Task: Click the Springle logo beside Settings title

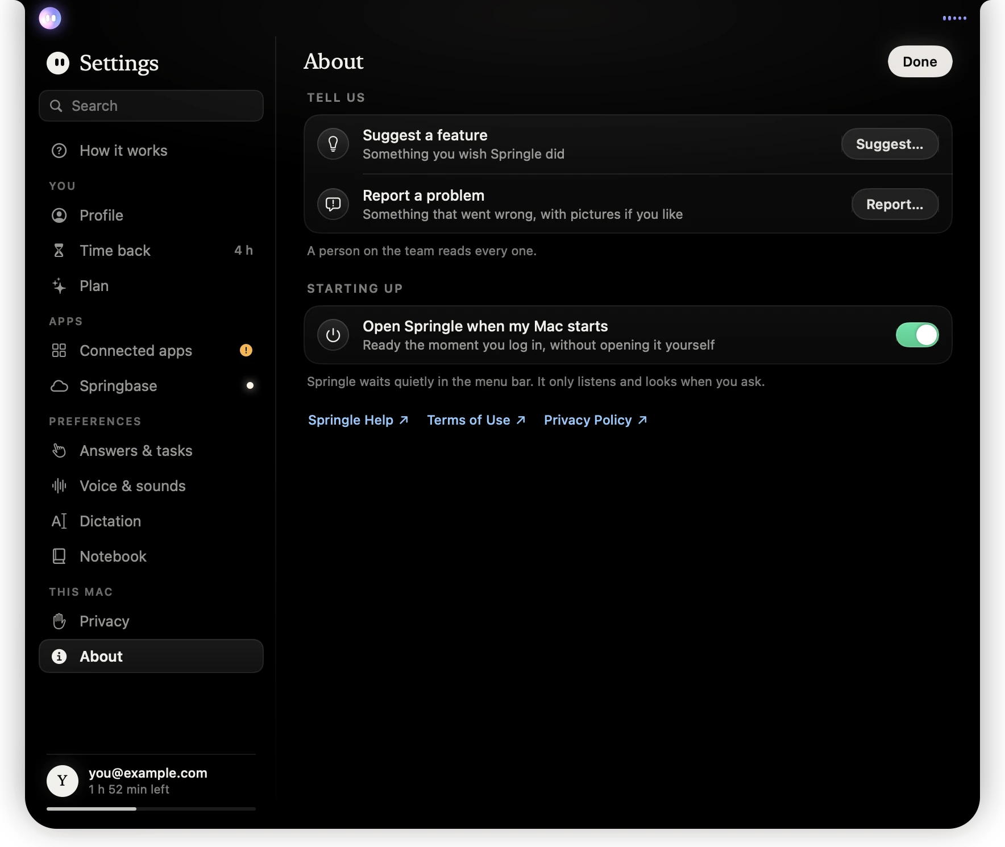Action: click(x=58, y=63)
